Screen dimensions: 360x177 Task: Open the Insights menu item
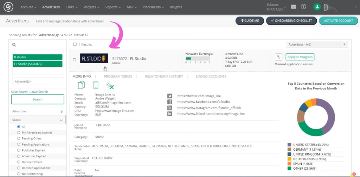[x=176, y=7]
